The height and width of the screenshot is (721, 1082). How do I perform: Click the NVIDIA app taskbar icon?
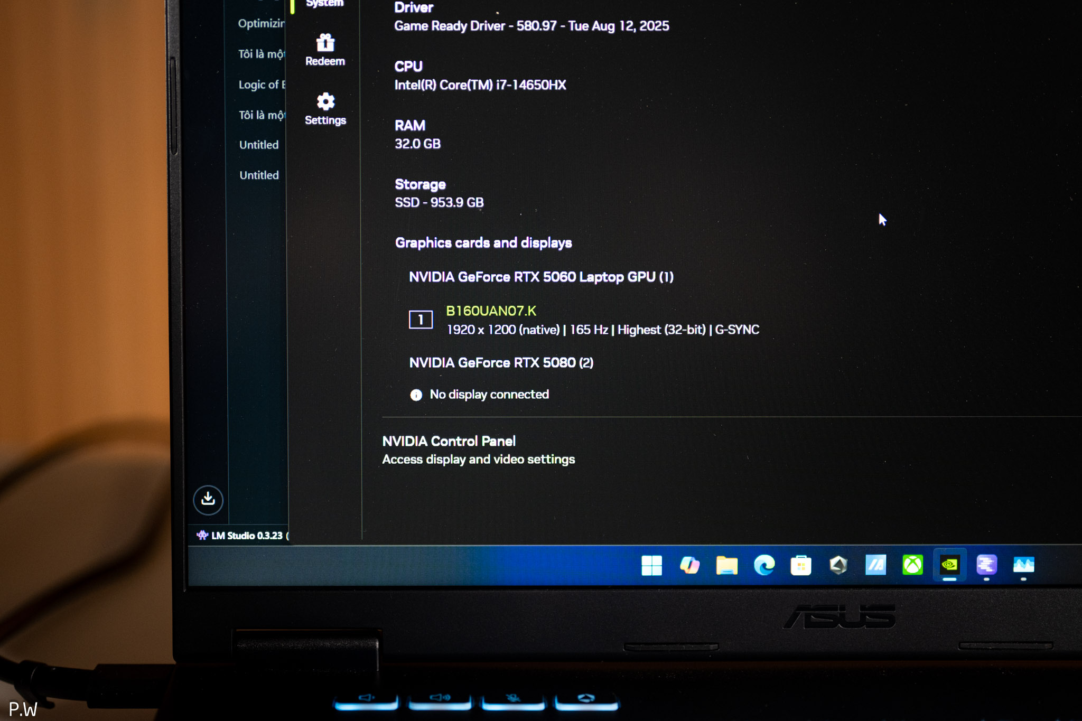pos(949,565)
